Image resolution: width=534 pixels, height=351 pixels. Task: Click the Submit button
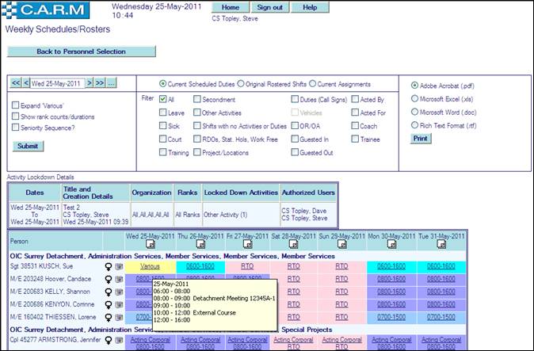(x=29, y=146)
